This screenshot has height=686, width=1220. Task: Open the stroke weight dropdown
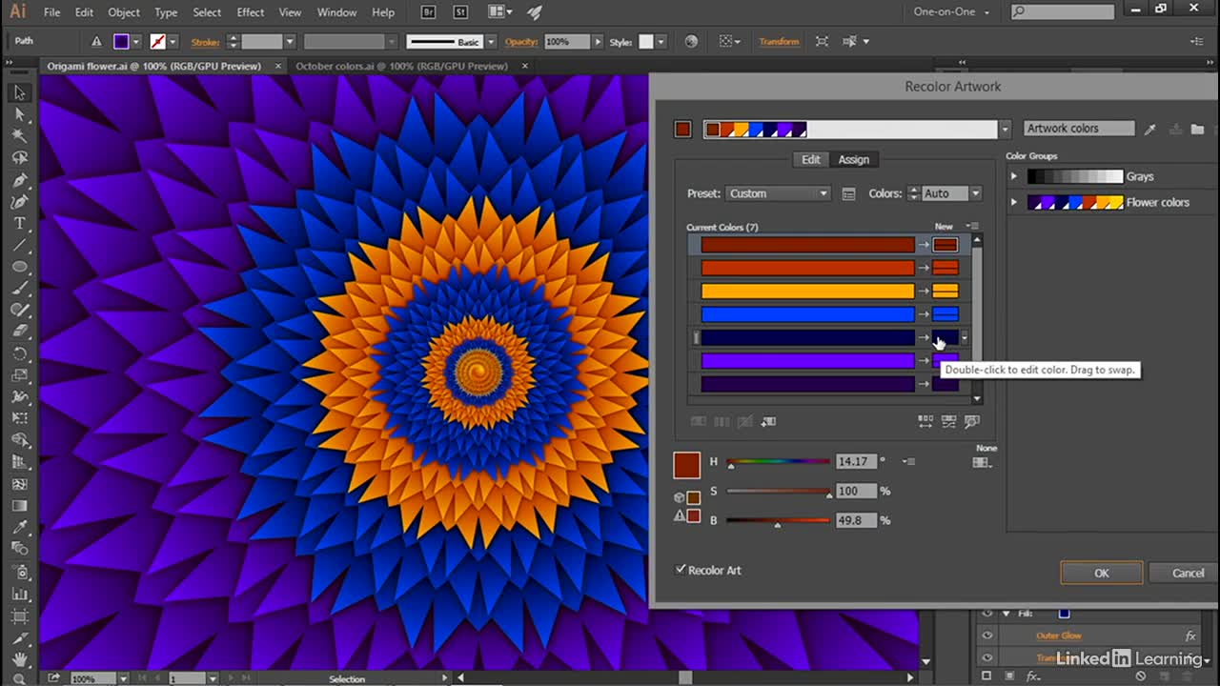[290, 42]
